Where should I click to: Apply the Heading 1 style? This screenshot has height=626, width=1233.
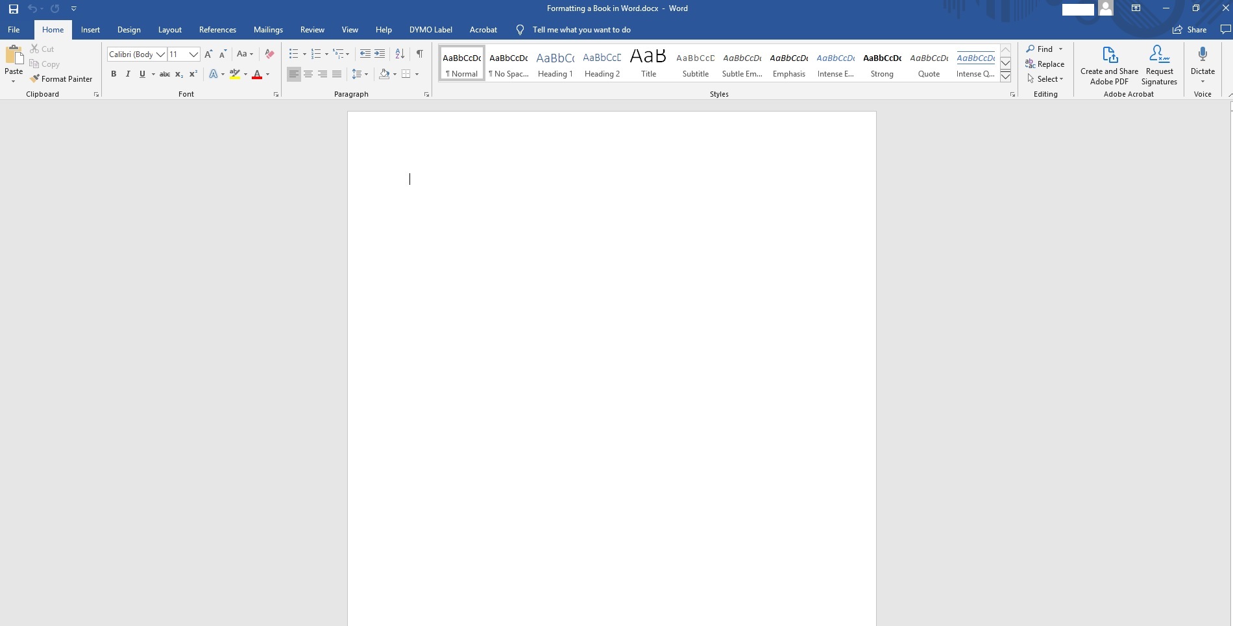555,63
